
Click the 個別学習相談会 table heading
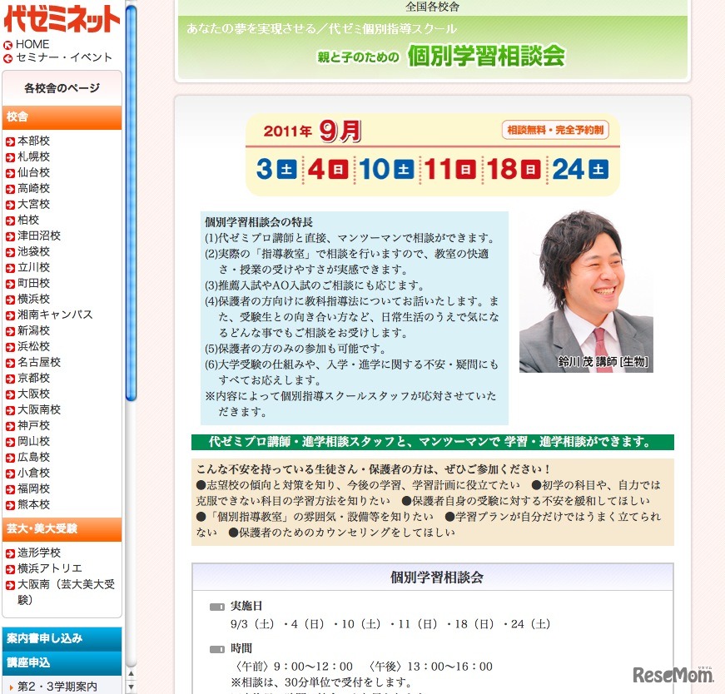[x=437, y=578]
